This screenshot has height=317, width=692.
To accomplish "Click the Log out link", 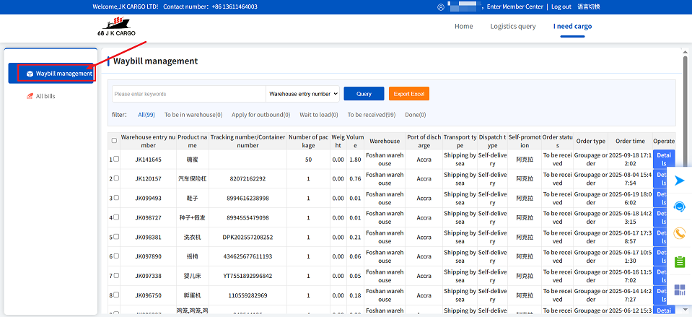I will click(561, 7).
